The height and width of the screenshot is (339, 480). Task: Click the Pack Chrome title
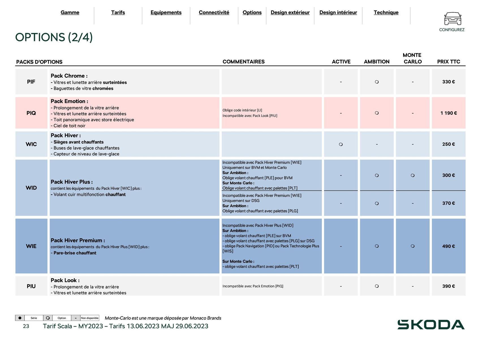pos(69,76)
